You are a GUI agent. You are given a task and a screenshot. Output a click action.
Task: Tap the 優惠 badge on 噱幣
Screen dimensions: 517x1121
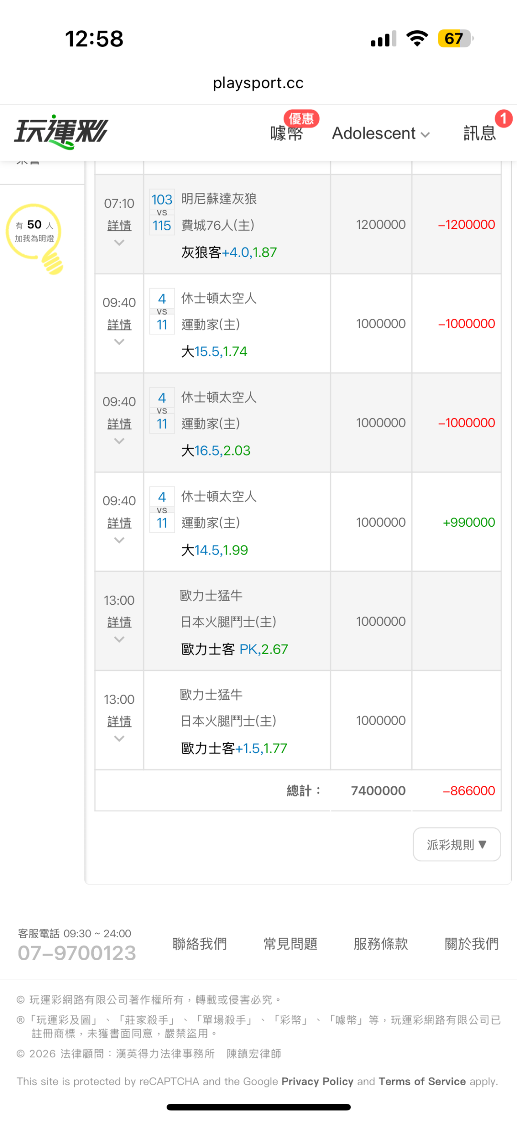[x=301, y=118]
